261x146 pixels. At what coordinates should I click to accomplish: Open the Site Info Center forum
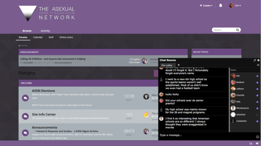click(44, 114)
